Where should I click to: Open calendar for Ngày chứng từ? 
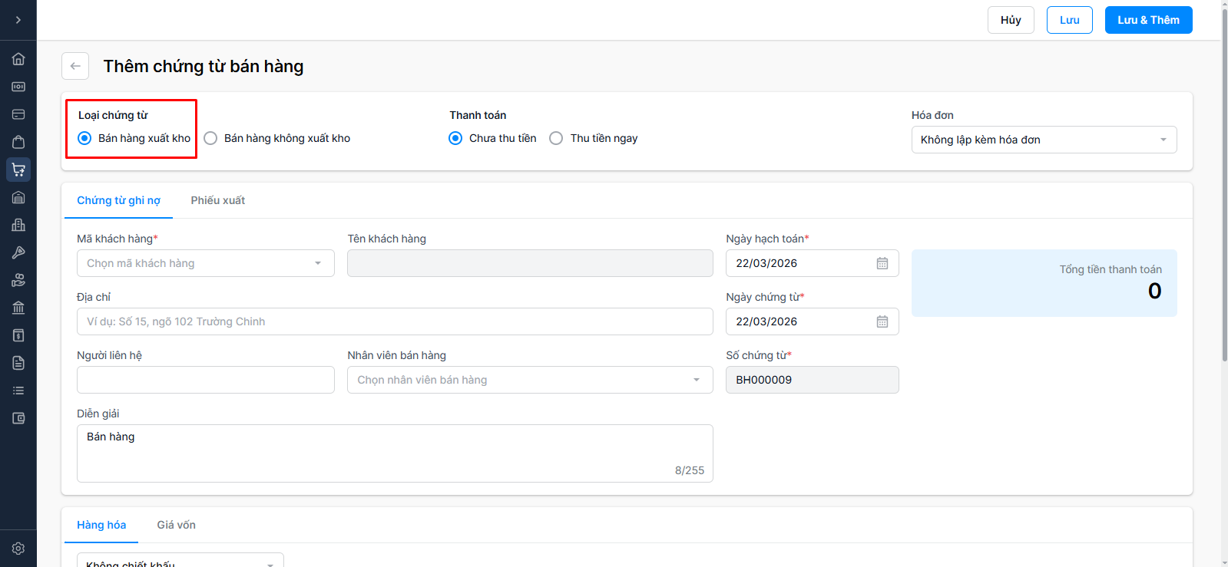point(882,321)
